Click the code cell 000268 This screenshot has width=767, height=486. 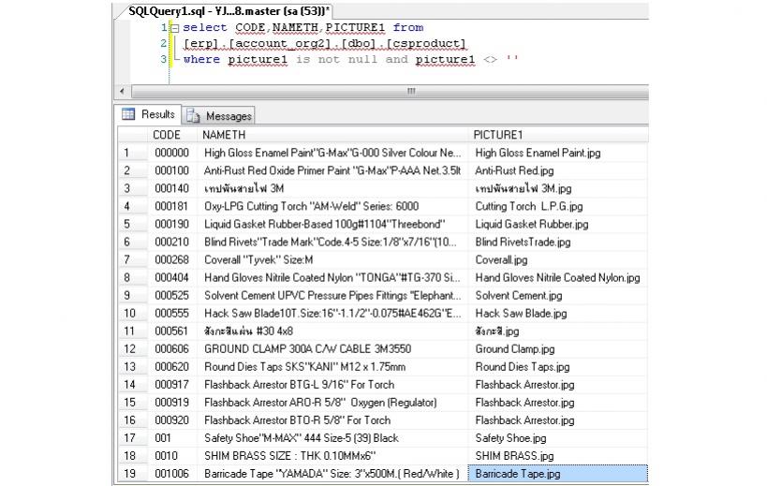coord(172,260)
